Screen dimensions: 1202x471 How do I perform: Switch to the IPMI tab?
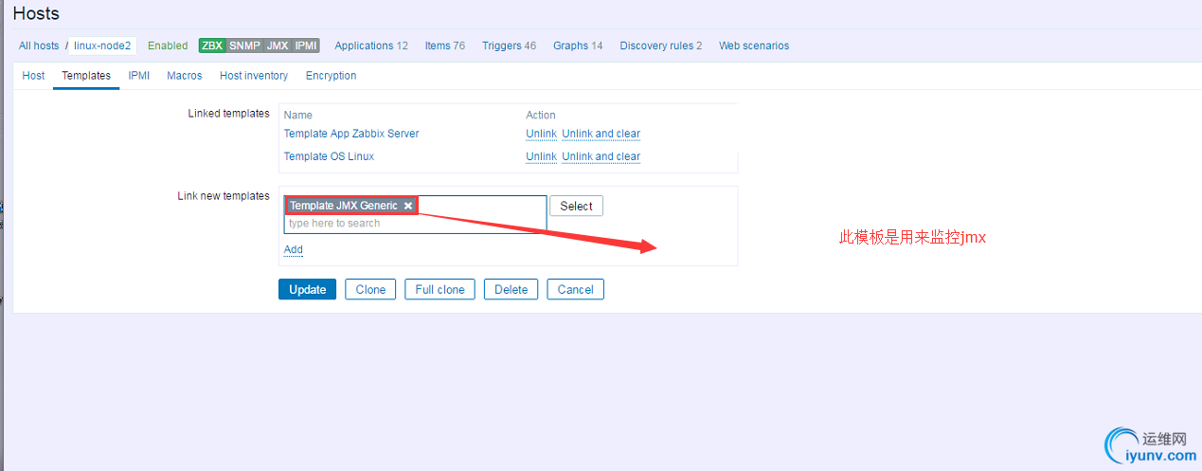(139, 76)
